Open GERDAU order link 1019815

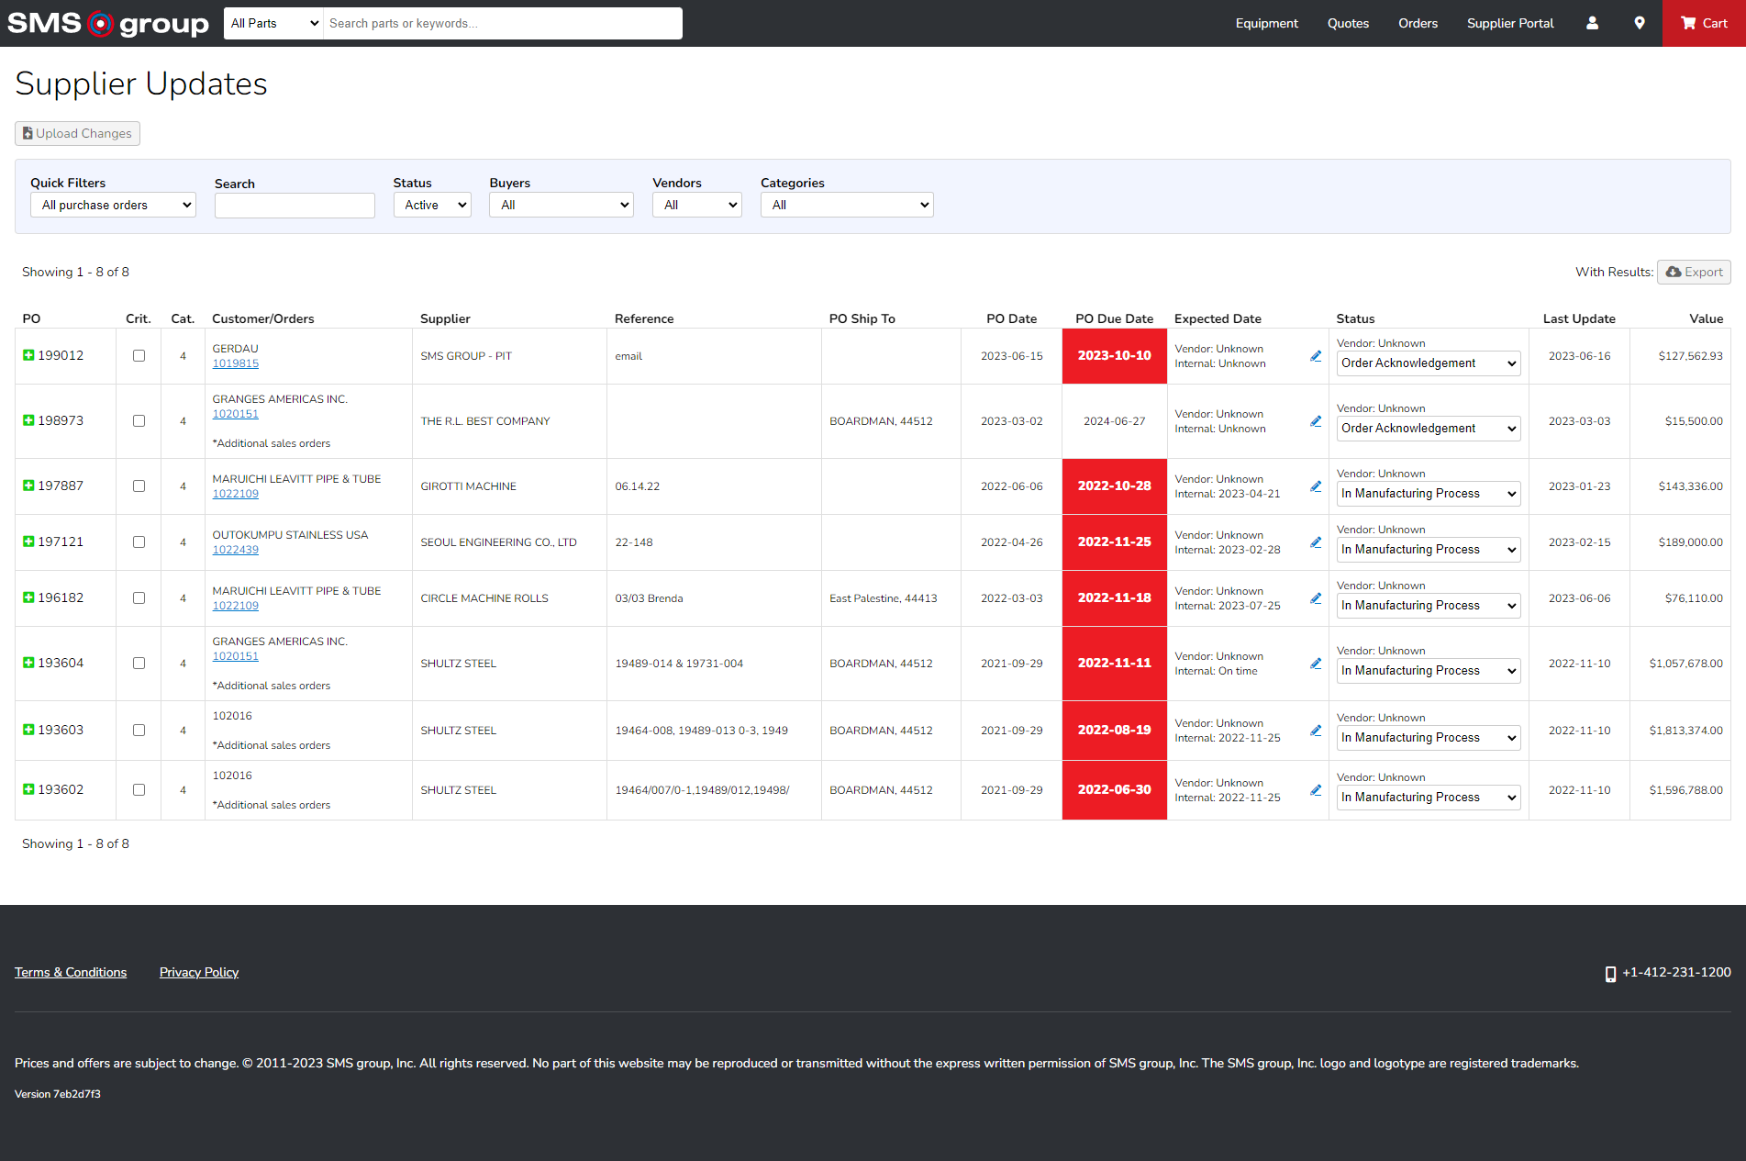(x=236, y=363)
